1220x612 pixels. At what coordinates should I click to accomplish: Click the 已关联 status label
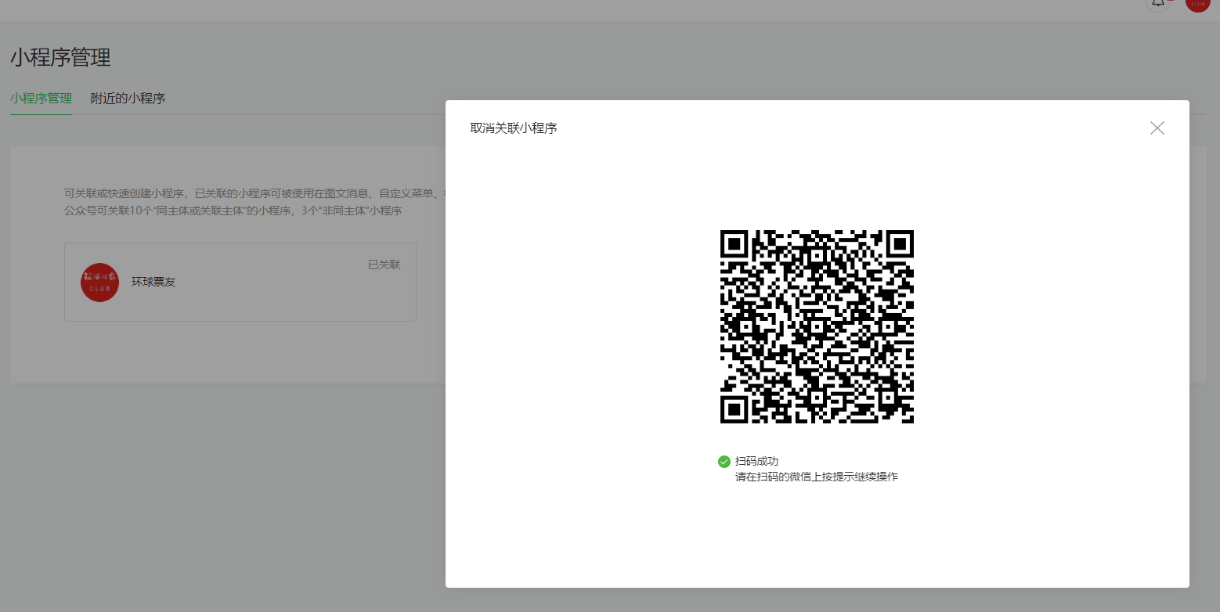384,265
